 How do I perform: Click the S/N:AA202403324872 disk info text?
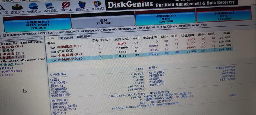click(64, 32)
